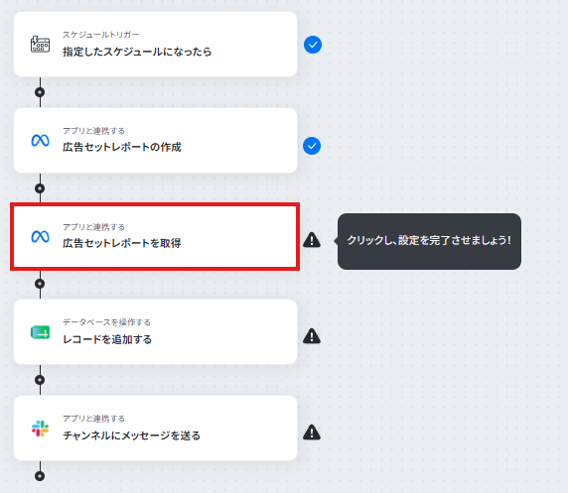The image size is (568, 493).
Task: Click the connector node below レコードを追加する
Action: click(x=40, y=380)
